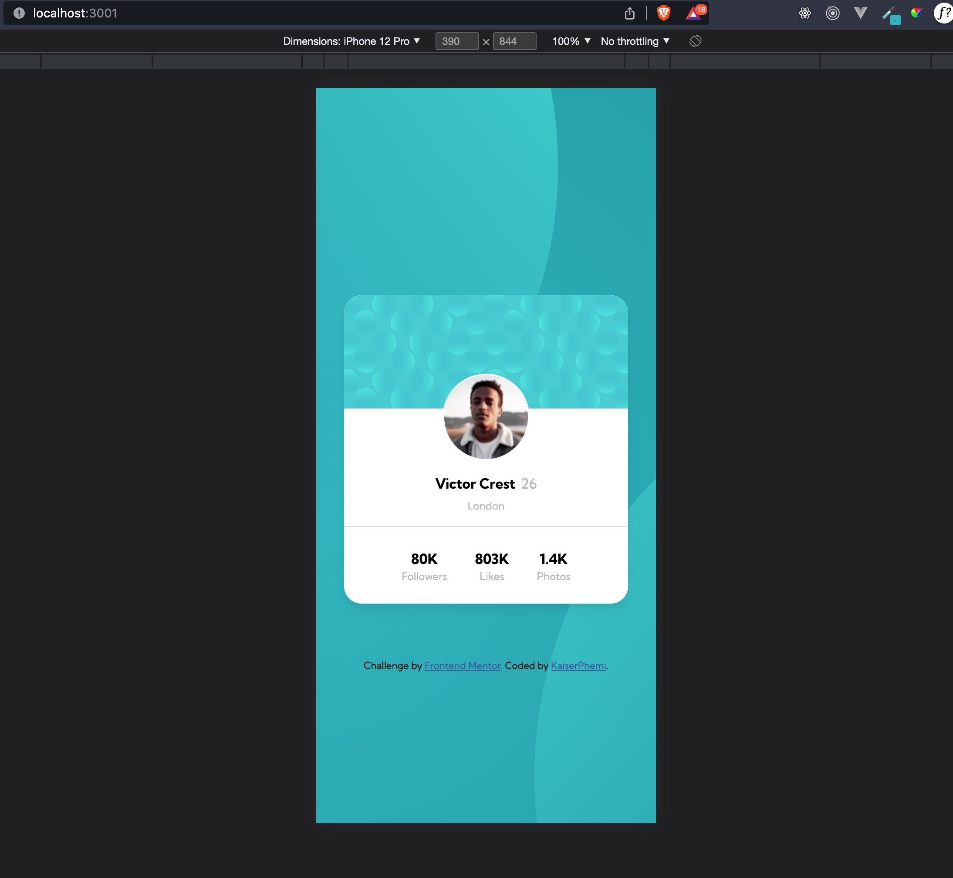Open the Dimensions: iPhone 12 Pro dropdown
953x878 pixels.
click(x=351, y=41)
